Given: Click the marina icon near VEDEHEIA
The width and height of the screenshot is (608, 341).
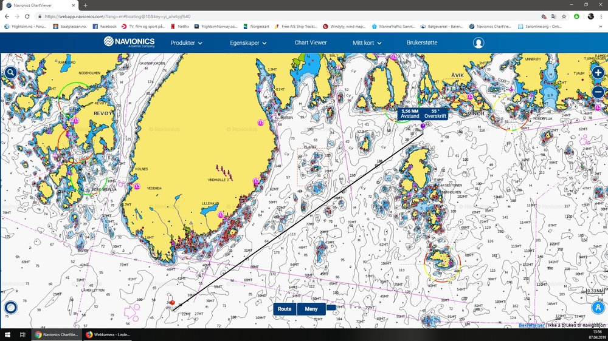Looking at the screenshot, I should pyautogui.click(x=136, y=186).
